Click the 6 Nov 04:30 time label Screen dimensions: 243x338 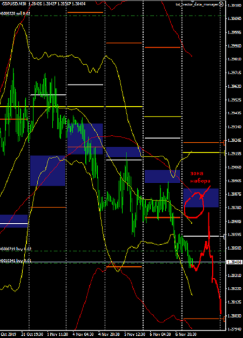(160, 334)
